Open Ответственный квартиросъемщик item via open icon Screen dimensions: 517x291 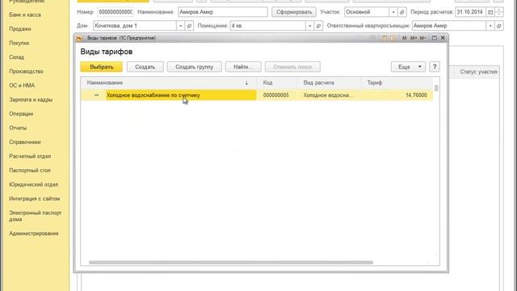pos(499,26)
